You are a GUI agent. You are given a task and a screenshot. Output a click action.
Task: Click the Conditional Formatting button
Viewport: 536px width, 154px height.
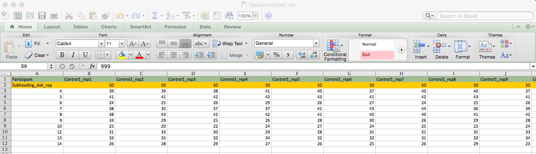(x=335, y=51)
